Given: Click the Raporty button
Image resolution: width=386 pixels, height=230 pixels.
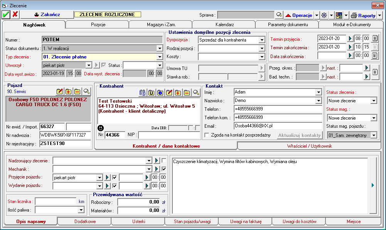Looking at the screenshot, I should [x=363, y=15].
